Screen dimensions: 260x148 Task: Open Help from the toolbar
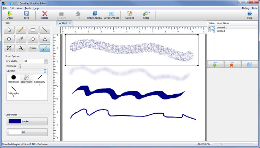(250, 15)
